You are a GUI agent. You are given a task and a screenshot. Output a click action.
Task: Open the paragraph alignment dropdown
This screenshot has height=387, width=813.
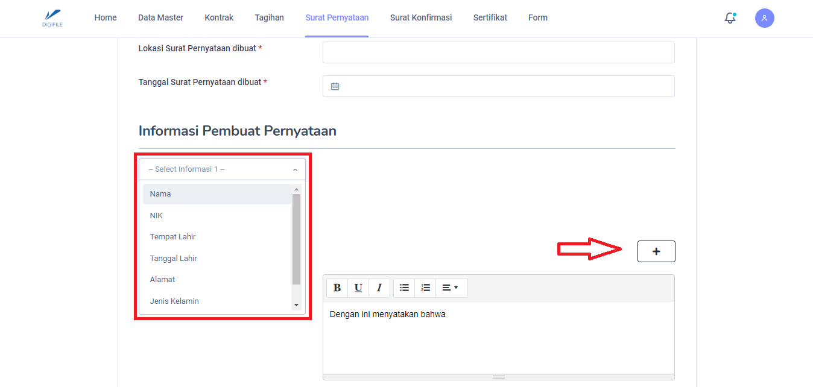pyautogui.click(x=450, y=288)
